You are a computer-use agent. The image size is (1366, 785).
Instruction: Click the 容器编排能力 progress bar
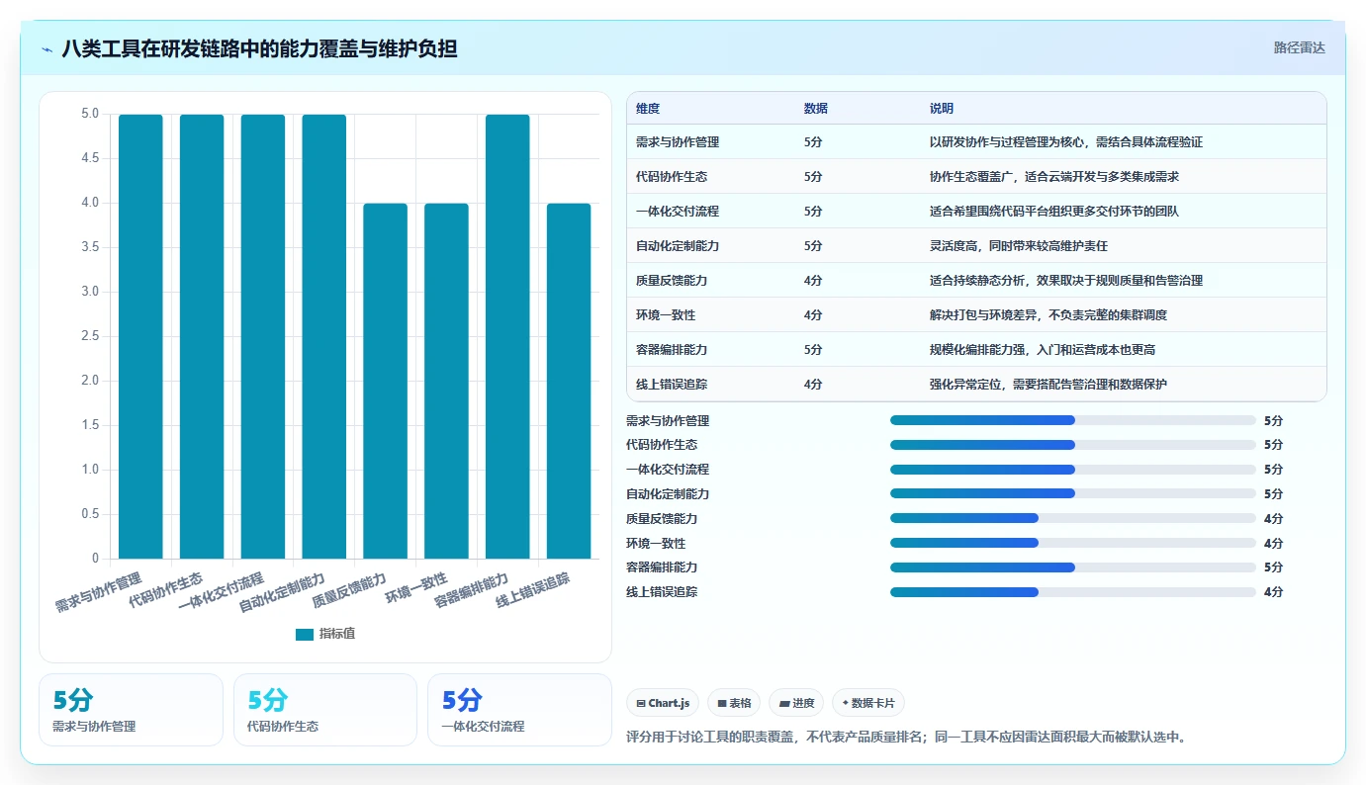click(1073, 567)
